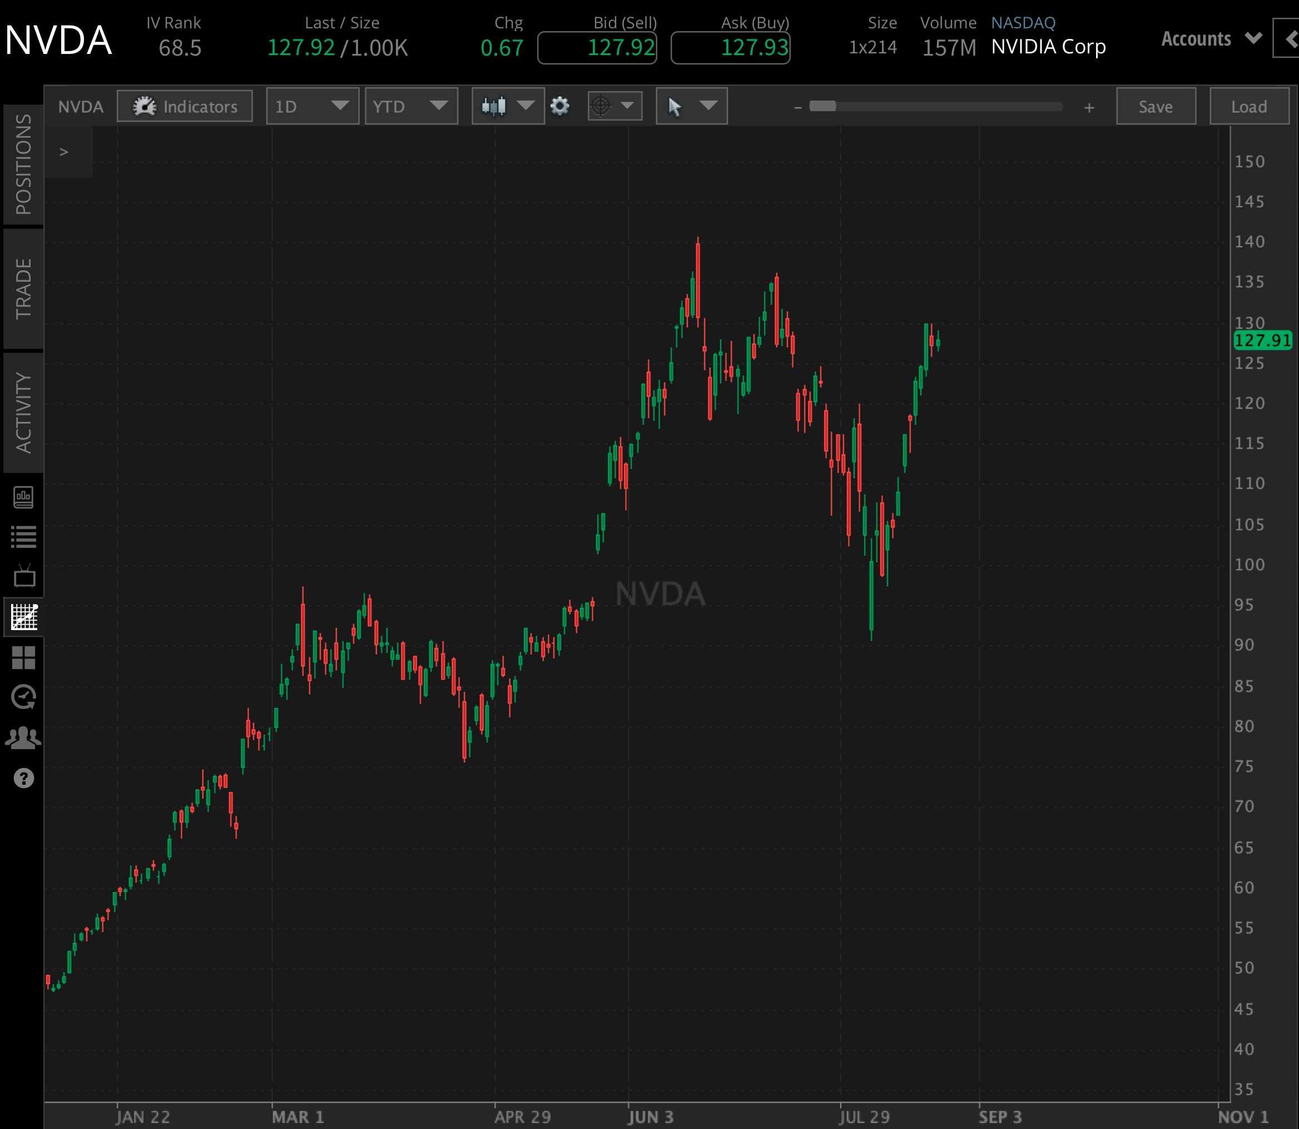Click the Load chart button
The height and width of the screenshot is (1129, 1299).
click(x=1248, y=106)
